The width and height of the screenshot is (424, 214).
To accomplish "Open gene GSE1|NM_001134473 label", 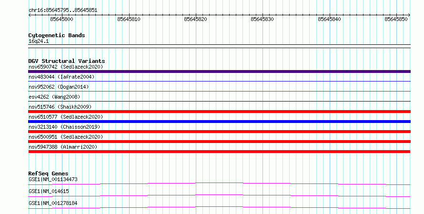I will tap(53, 179).
